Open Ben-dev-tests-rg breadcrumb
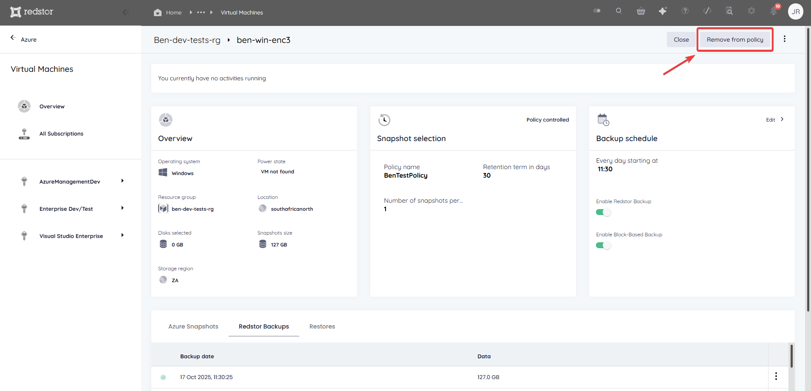Image resolution: width=811 pixels, height=391 pixels. click(187, 40)
